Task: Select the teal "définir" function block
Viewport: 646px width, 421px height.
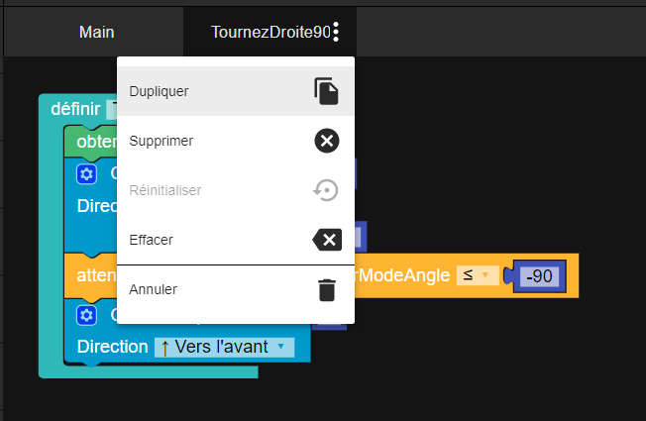Action: point(73,109)
